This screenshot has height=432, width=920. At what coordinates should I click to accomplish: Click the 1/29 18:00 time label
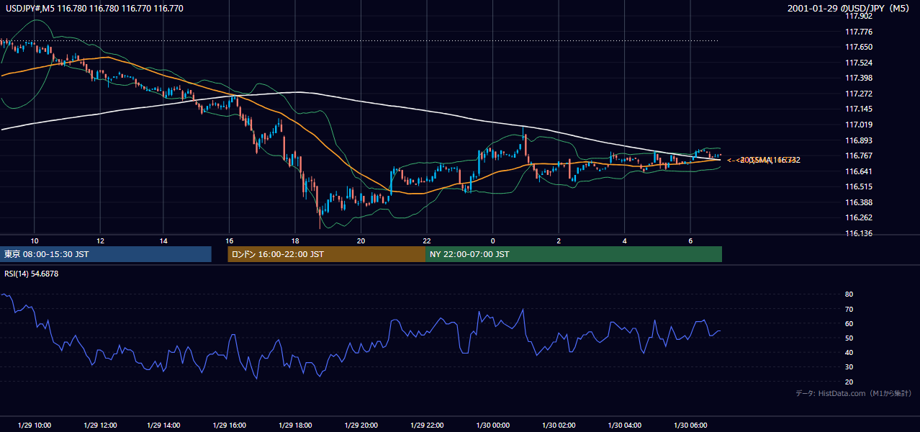(295, 426)
